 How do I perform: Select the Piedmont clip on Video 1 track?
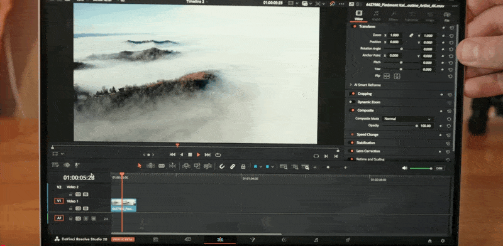(x=123, y=205)
